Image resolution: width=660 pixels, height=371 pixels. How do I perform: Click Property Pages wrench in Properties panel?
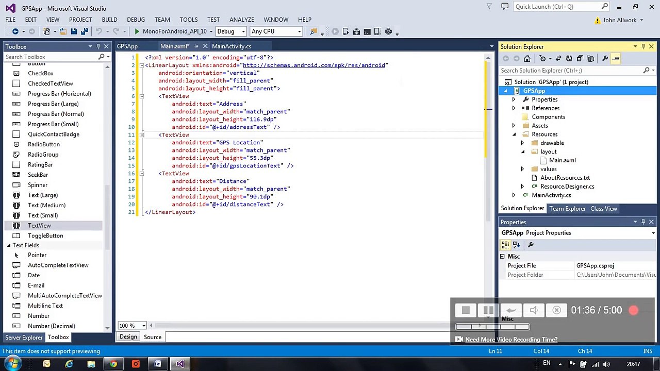click(x=531, y=245)
